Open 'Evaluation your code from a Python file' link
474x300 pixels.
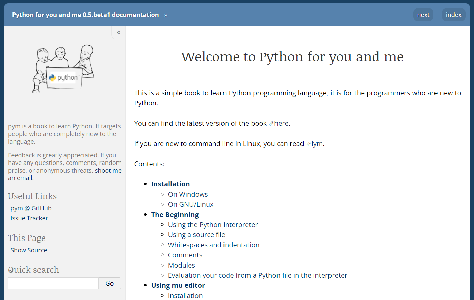coord(258,275)
